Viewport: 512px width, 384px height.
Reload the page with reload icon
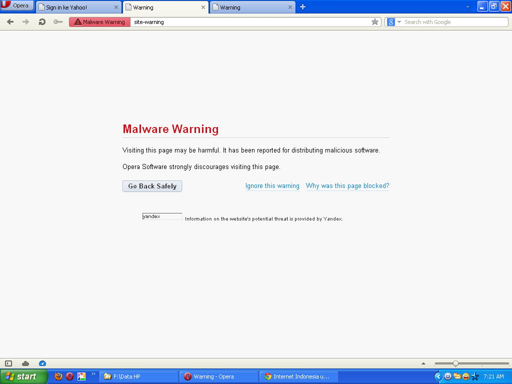pyautogui.click(x=42, y=22)
